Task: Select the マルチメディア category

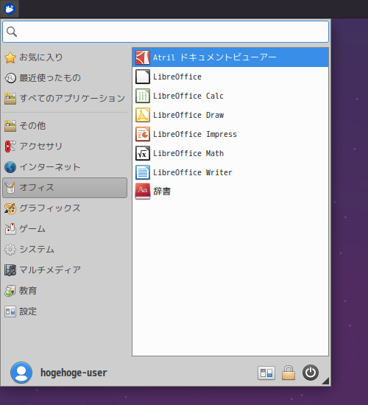Action: (x=65, y=270)
